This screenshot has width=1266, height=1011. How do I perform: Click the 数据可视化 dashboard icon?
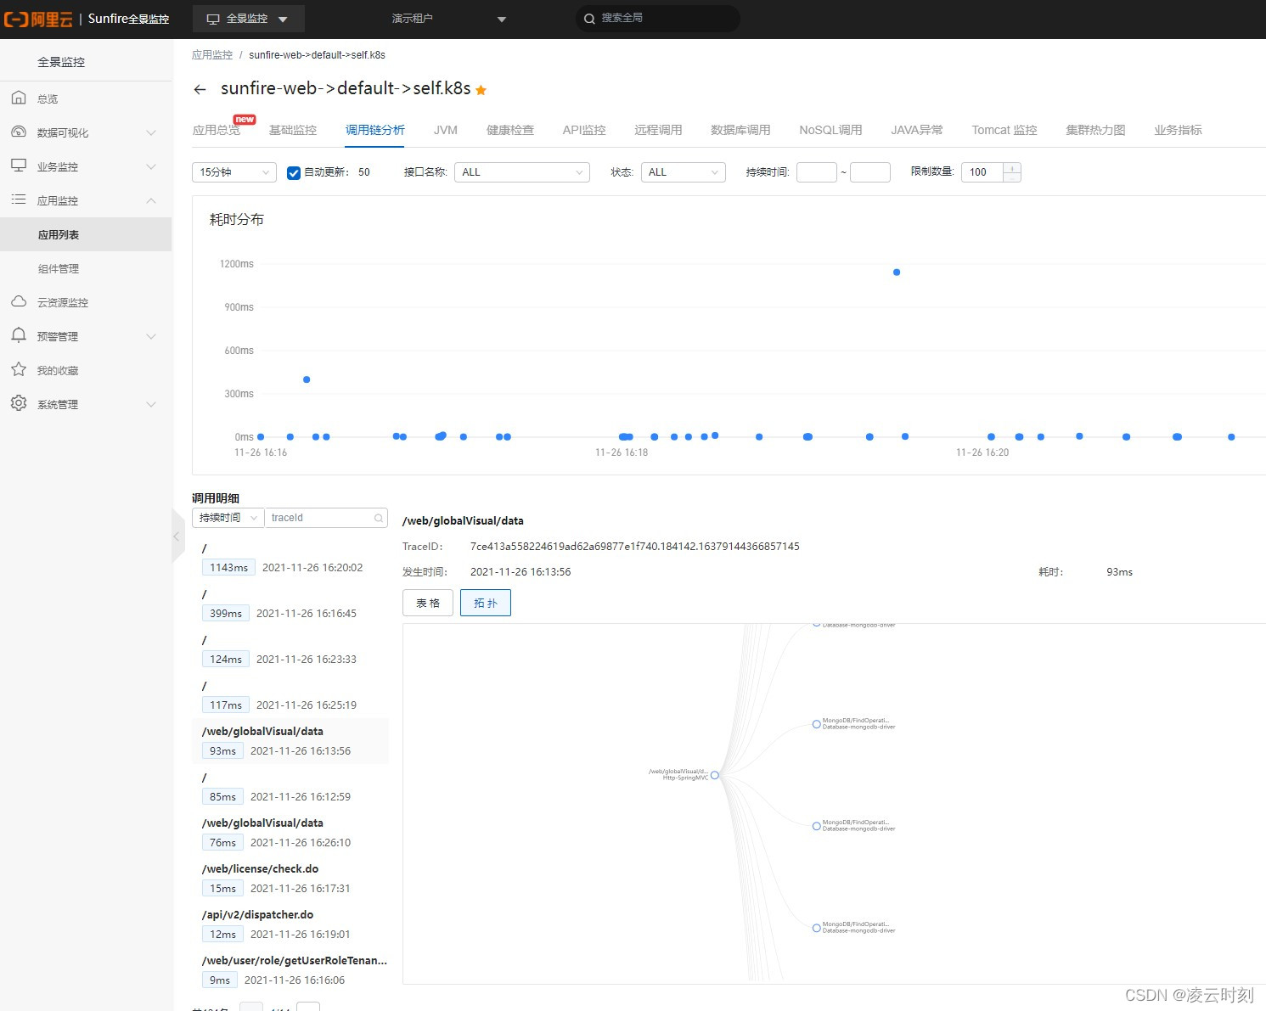pos(19,132)
